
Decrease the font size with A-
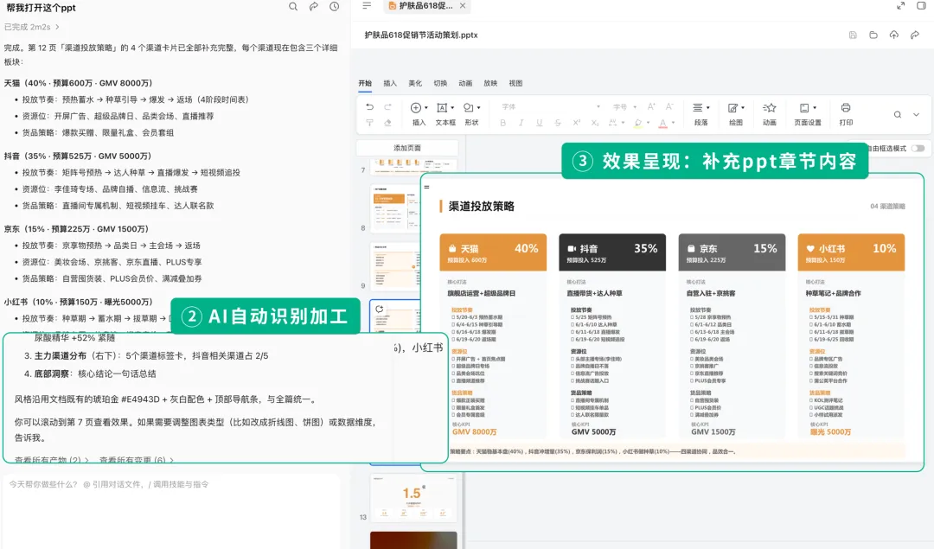tap(669, 106)
